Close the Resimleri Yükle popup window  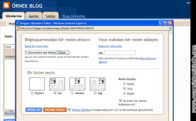[170, 23]
